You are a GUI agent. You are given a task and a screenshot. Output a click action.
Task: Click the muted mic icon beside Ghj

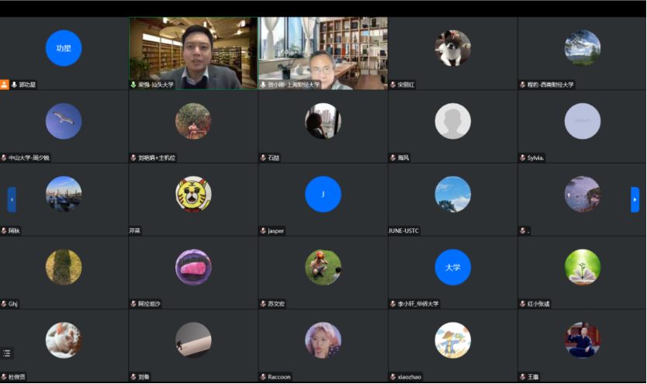click(4, 304)
